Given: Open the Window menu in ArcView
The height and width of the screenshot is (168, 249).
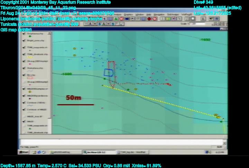Looking at the screenshot, I should click(x=140, y=15).
